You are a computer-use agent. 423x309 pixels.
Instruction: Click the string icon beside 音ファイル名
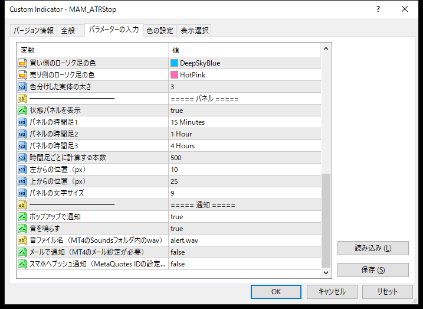pos(22,240)
